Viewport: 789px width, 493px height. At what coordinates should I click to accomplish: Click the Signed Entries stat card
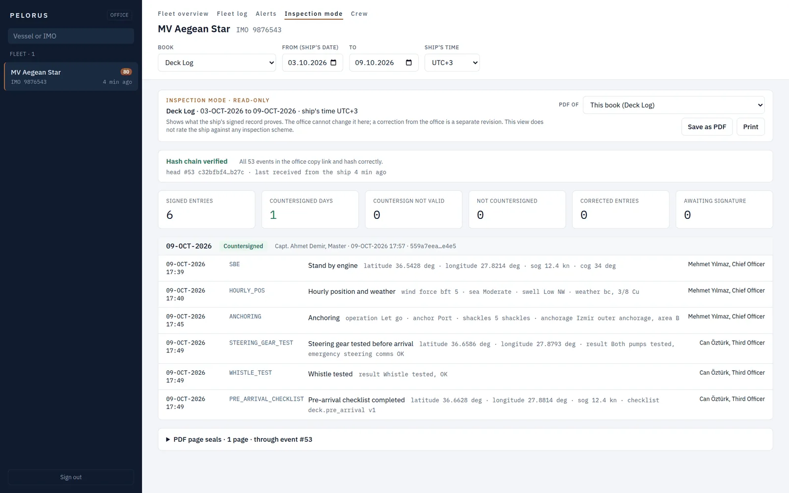[x=207, y=210]
